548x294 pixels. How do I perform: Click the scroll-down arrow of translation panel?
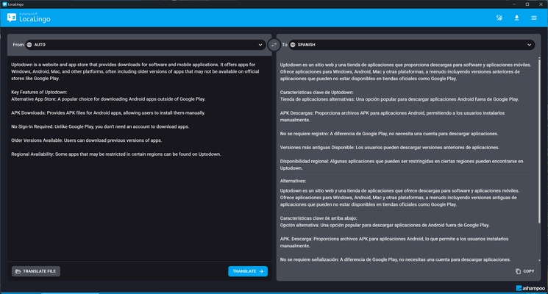tap(539, 260)
